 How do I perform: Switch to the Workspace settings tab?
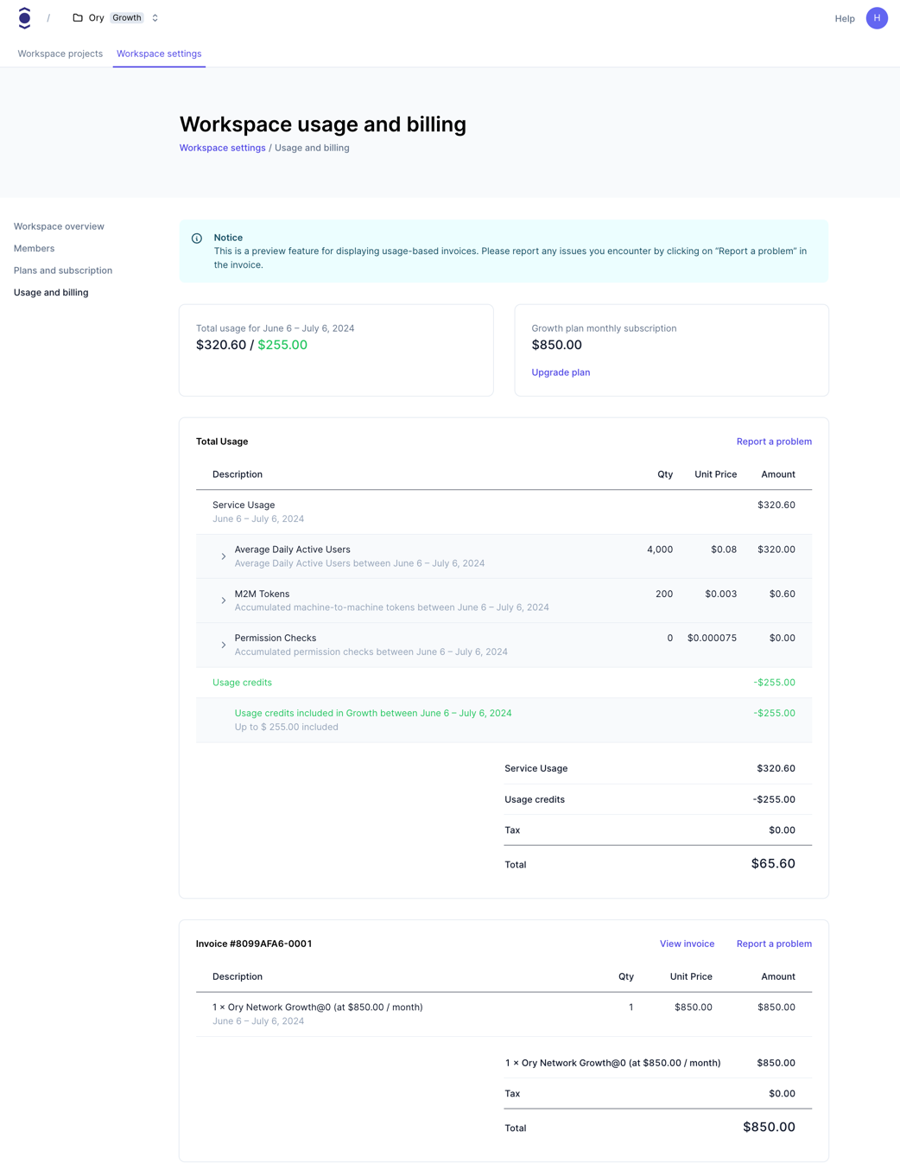pos(159,54)
